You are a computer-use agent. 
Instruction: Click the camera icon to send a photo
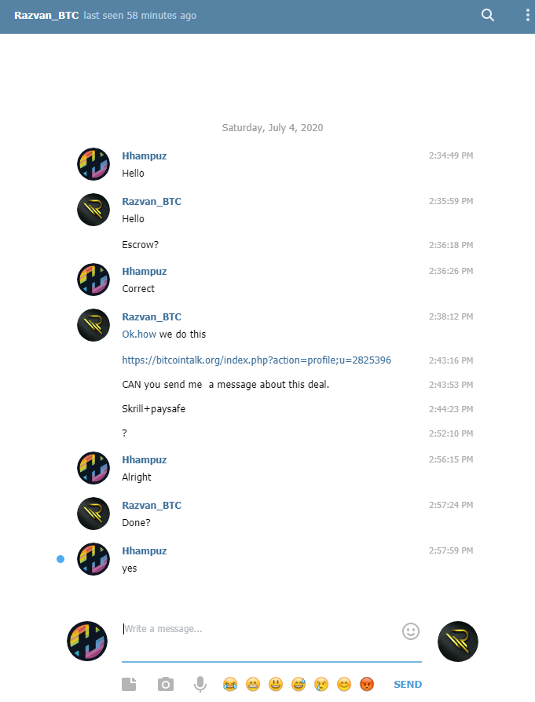(x=165, y=684)
